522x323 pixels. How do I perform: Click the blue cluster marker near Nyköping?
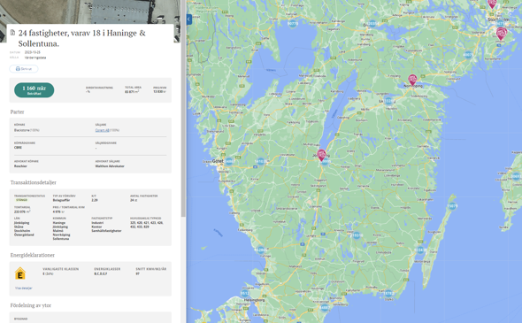(x=468, y=55)
